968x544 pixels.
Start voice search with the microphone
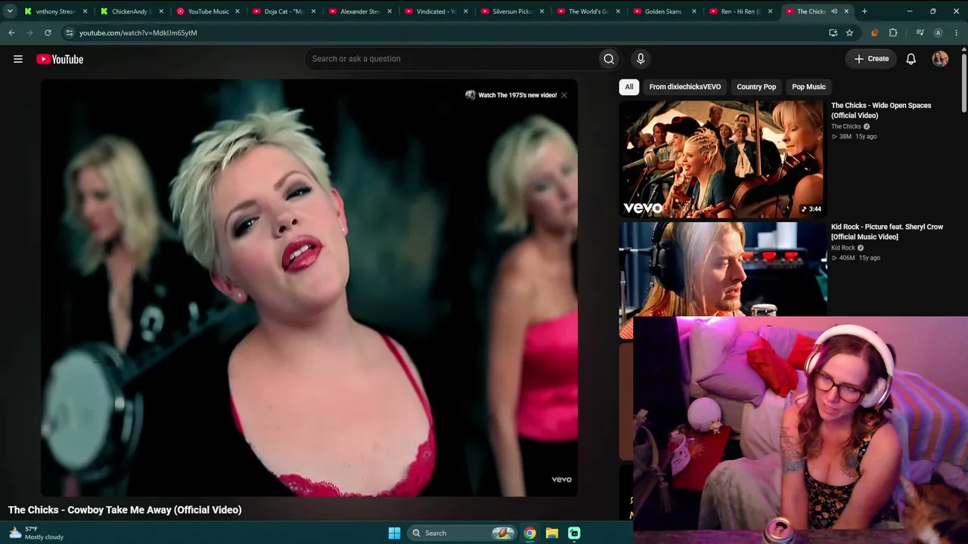pyautogui.click(x=641, y=59)
